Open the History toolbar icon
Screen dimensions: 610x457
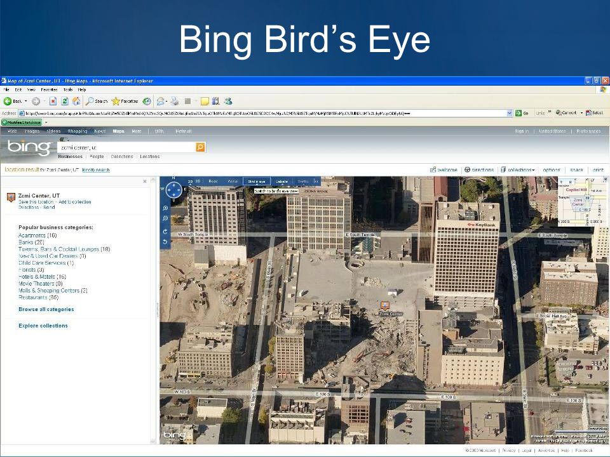pos(147,102)
